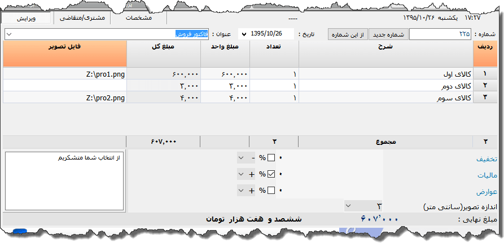This screenshot has width=504, height=243.
Task: Click the کالای اول description cell
Action: pyautogui.click(x=385, y=74)
